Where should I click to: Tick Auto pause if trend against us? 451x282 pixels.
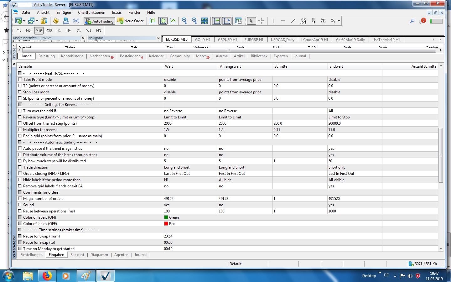(20, 149)
